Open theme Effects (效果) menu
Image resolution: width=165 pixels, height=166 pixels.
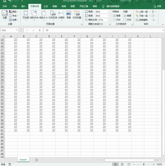14,20
